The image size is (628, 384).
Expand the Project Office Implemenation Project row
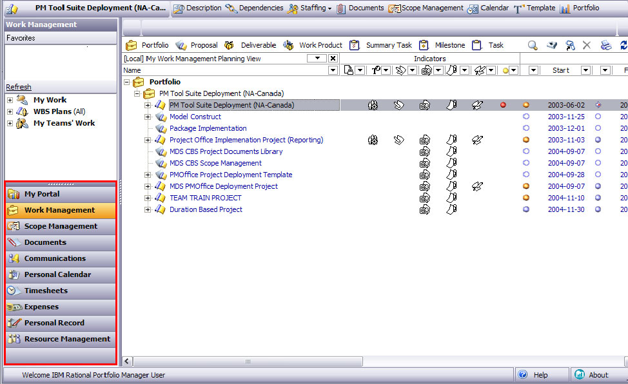pos(148,140)
